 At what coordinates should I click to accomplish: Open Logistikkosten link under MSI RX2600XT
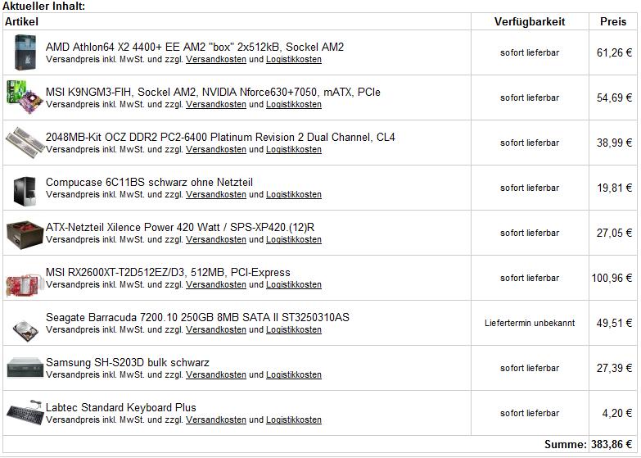point(294,284)
